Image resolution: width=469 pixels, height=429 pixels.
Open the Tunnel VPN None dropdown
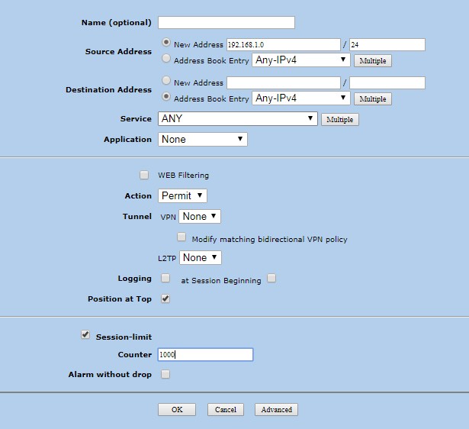coord(200,217)
